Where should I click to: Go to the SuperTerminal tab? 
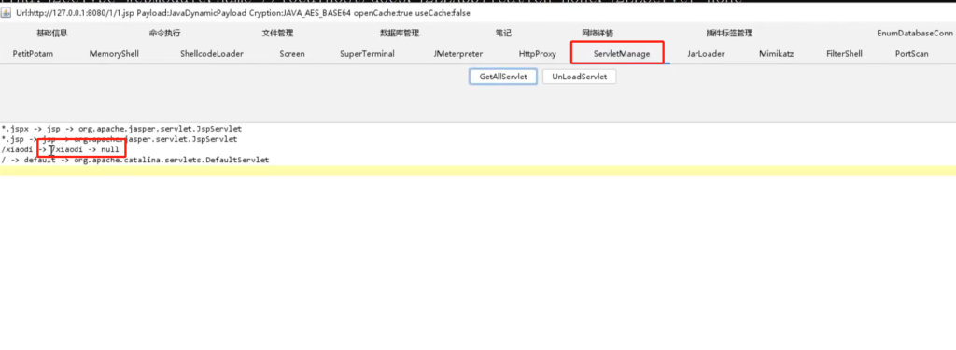[367, 53]
